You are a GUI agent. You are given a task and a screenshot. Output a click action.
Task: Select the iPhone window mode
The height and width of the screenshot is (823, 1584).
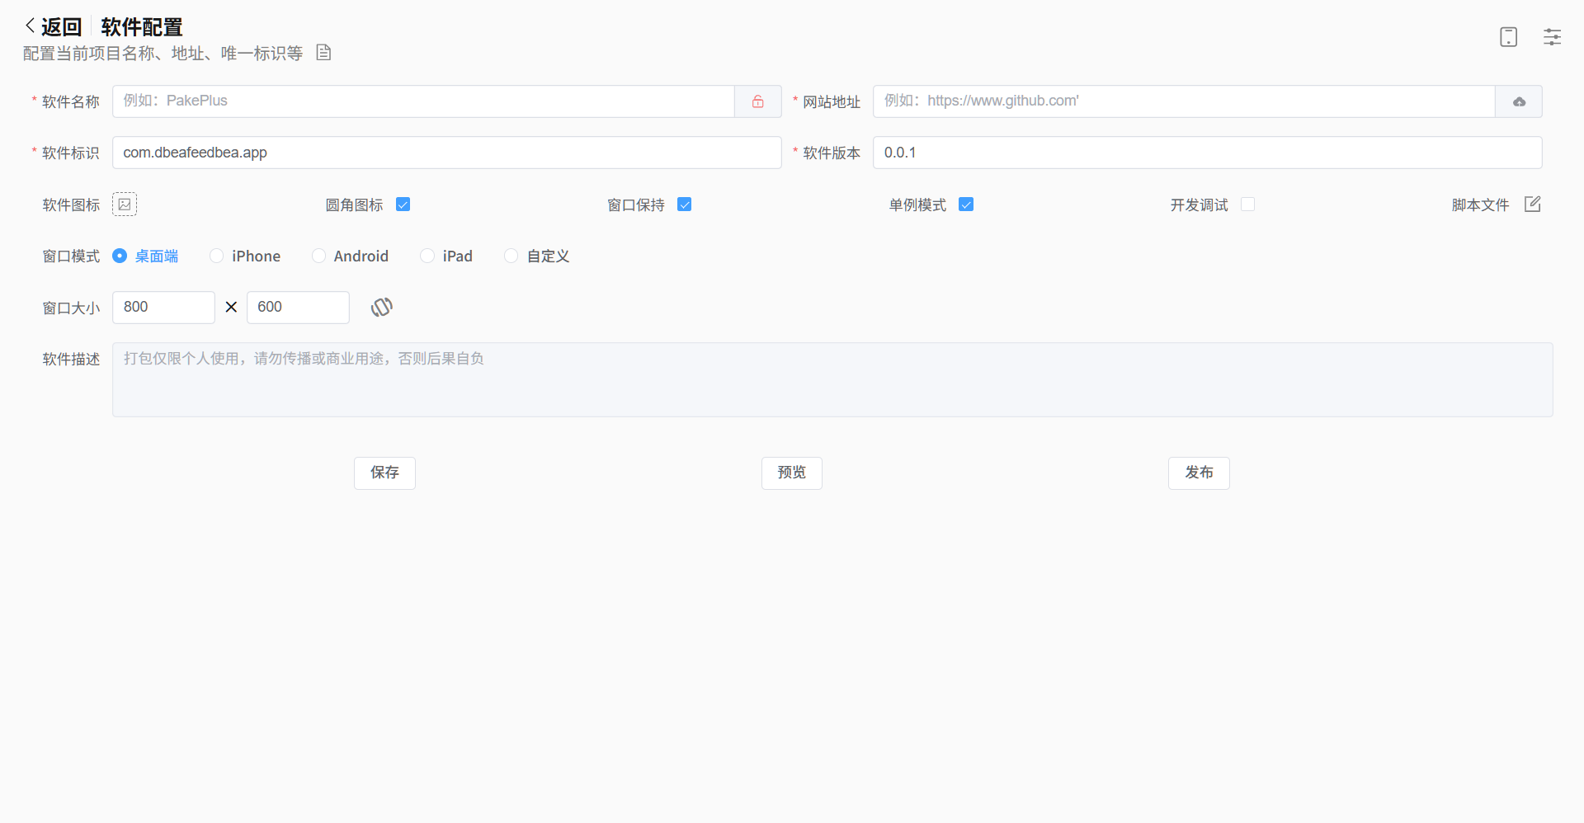(x=217, y=256)
